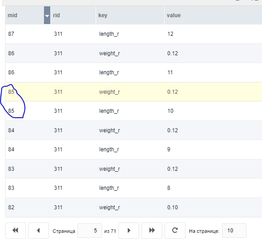
Task: Click length_r key with value 8
Action: pyautogui.click(x=109, y=188)
